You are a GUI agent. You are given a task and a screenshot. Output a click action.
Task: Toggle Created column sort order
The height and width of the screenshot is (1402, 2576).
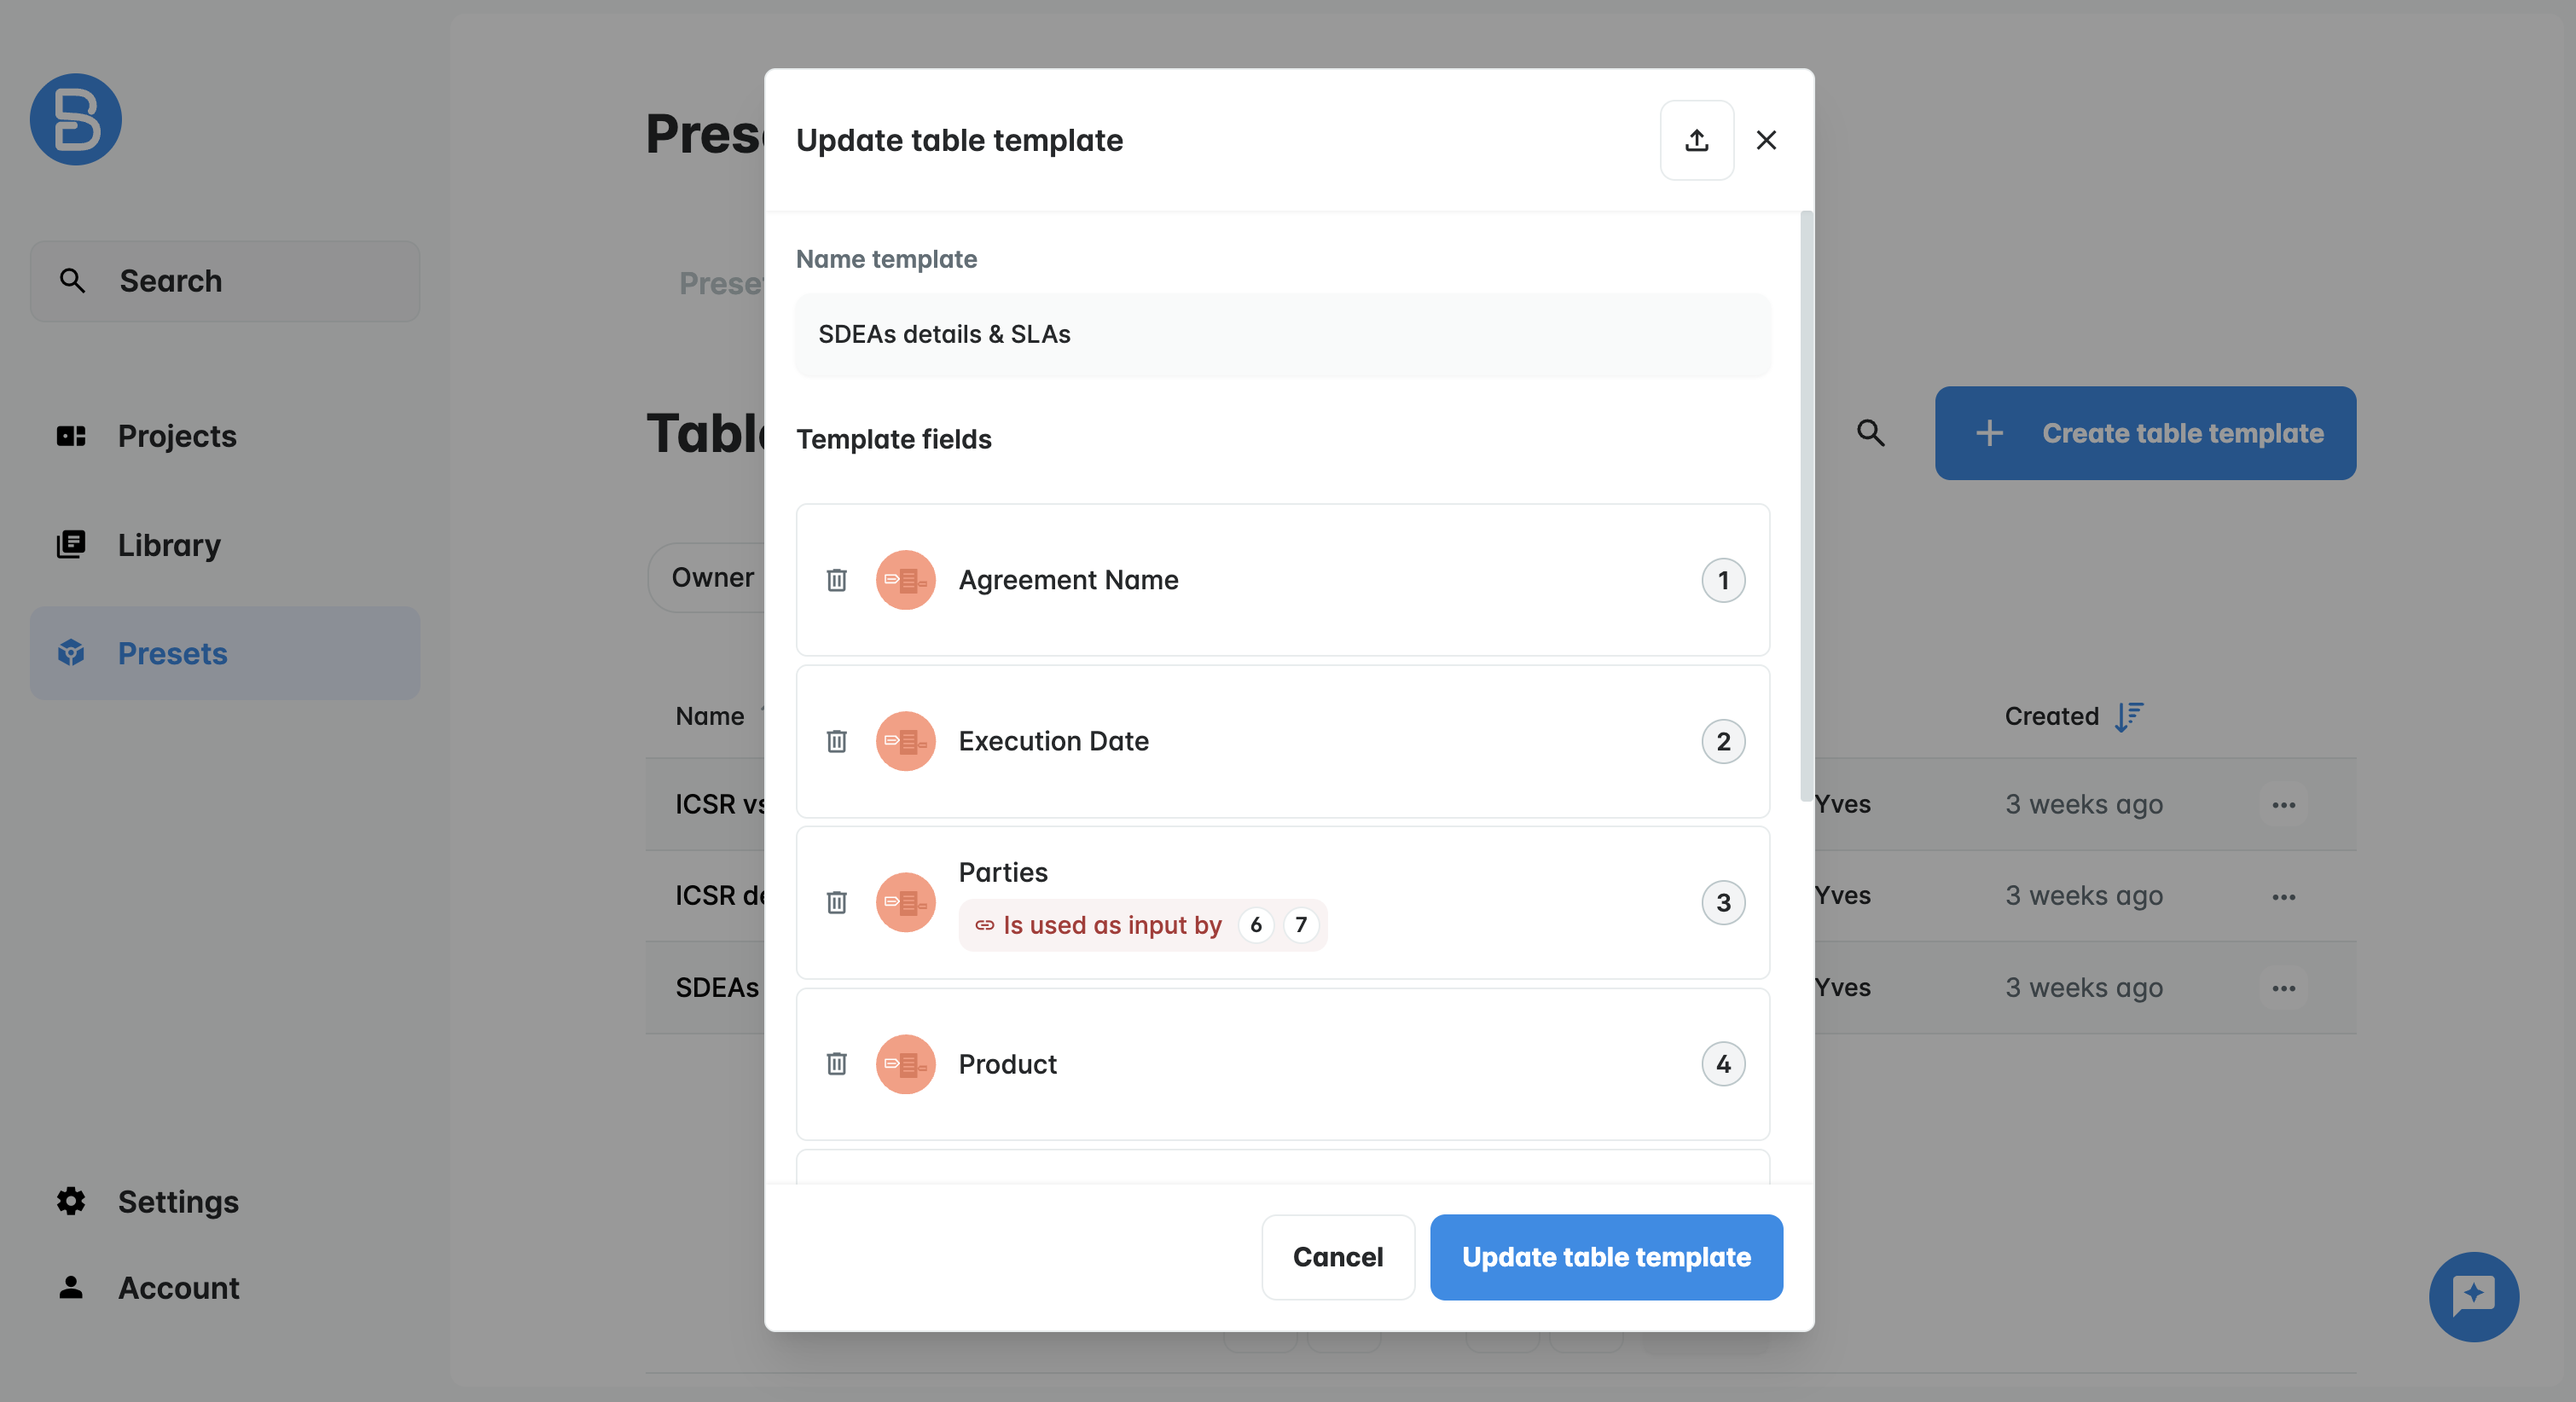tap(2129, 716)
